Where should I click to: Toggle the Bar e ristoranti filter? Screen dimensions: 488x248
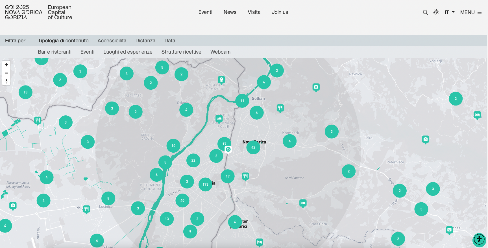tap(55, 52)
